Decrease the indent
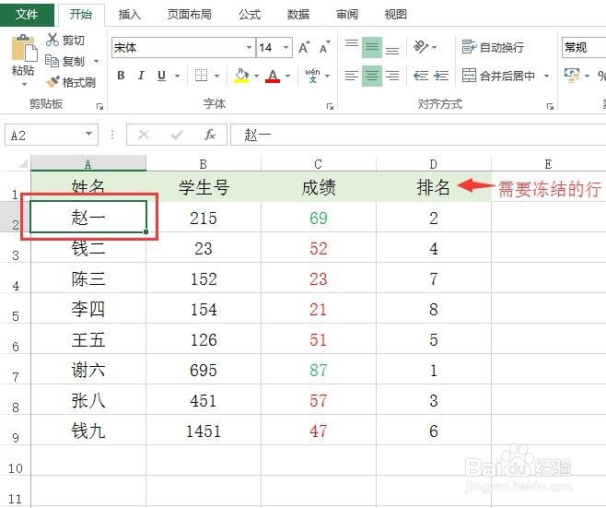Screen dimensions: 606x508 pos(421,76)
